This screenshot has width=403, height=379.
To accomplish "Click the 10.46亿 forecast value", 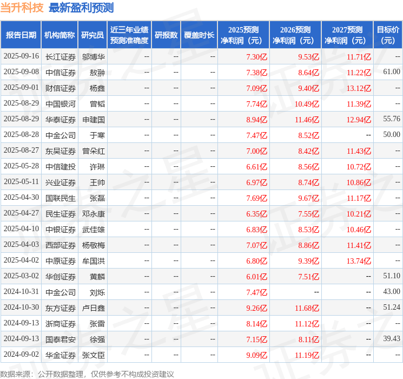I will (359, 230).
